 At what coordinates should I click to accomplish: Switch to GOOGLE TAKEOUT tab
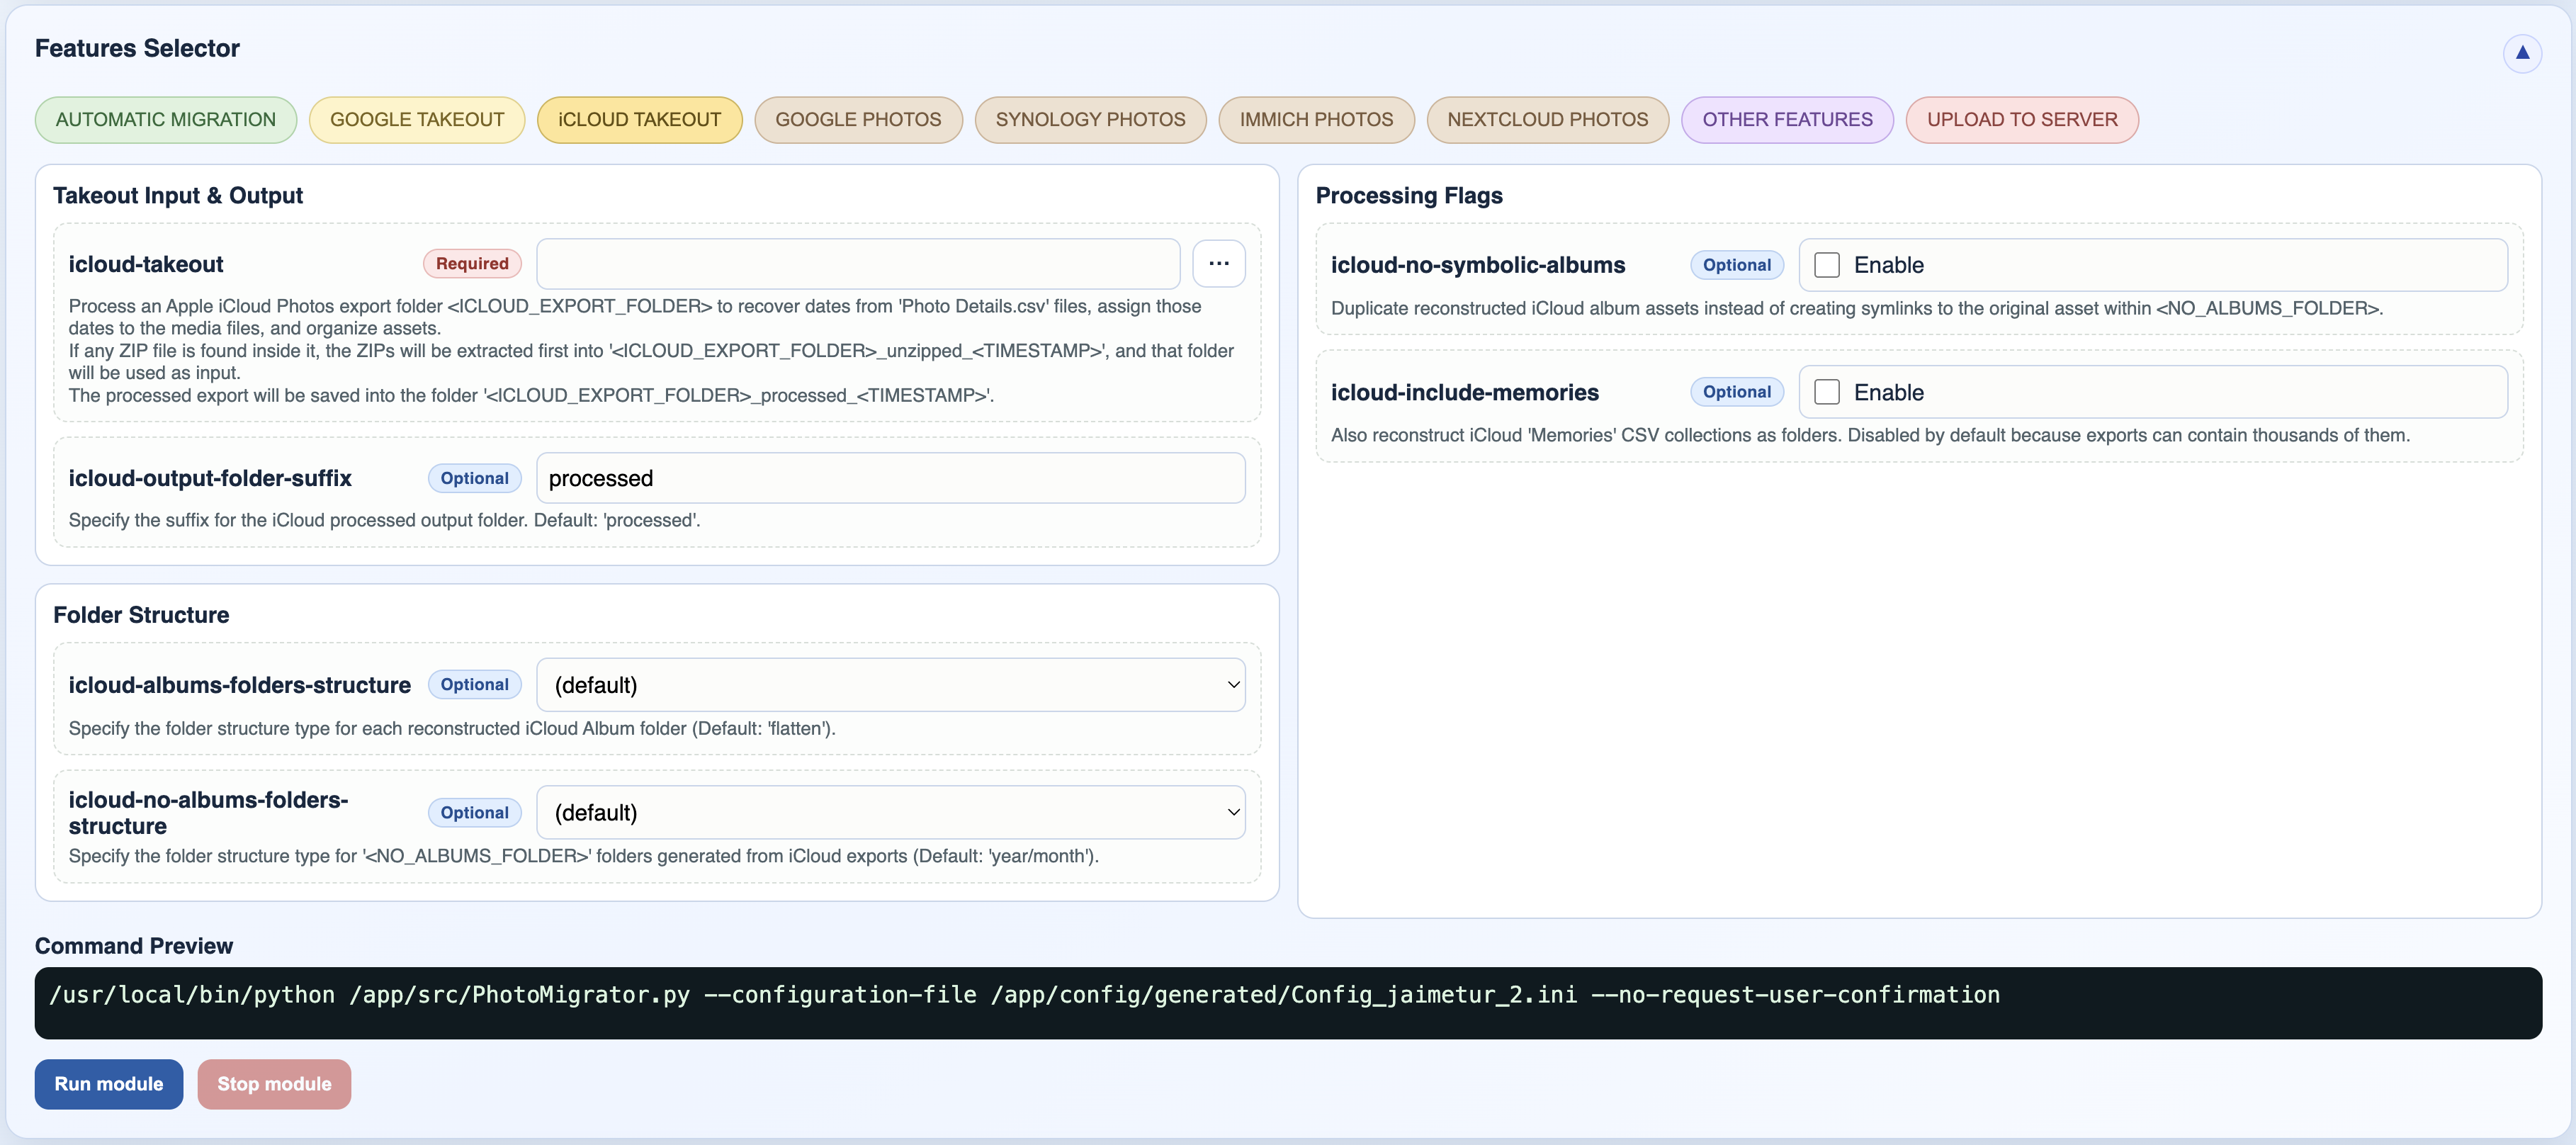[x=417, y=120]
